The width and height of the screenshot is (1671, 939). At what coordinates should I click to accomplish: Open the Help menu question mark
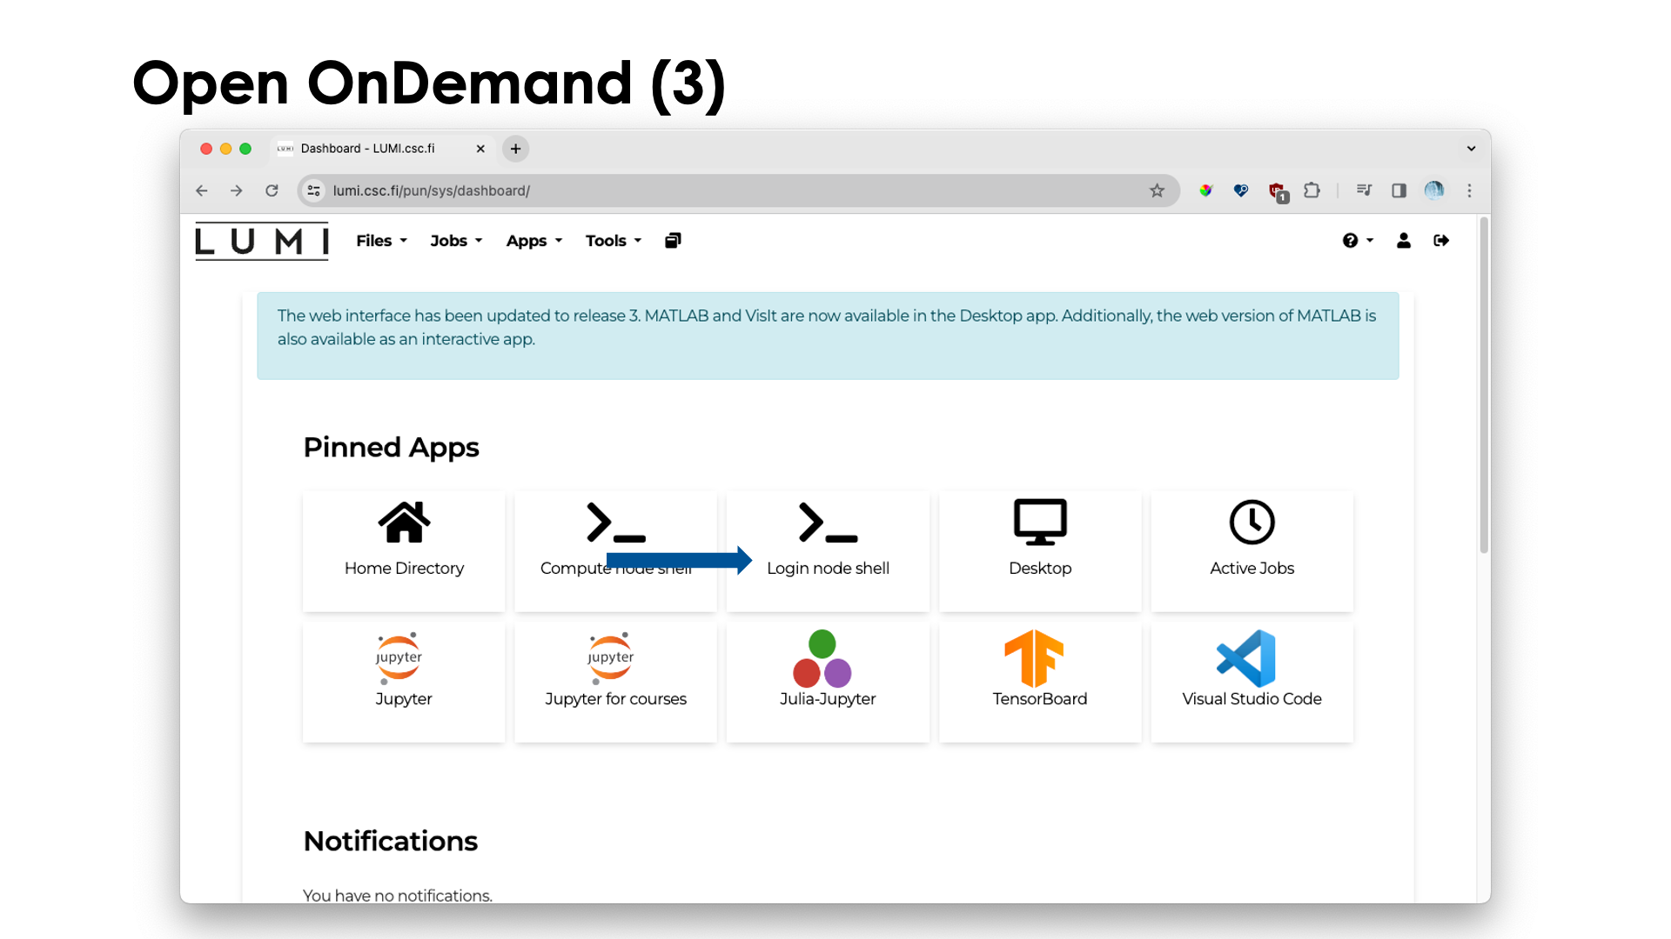1357,241
